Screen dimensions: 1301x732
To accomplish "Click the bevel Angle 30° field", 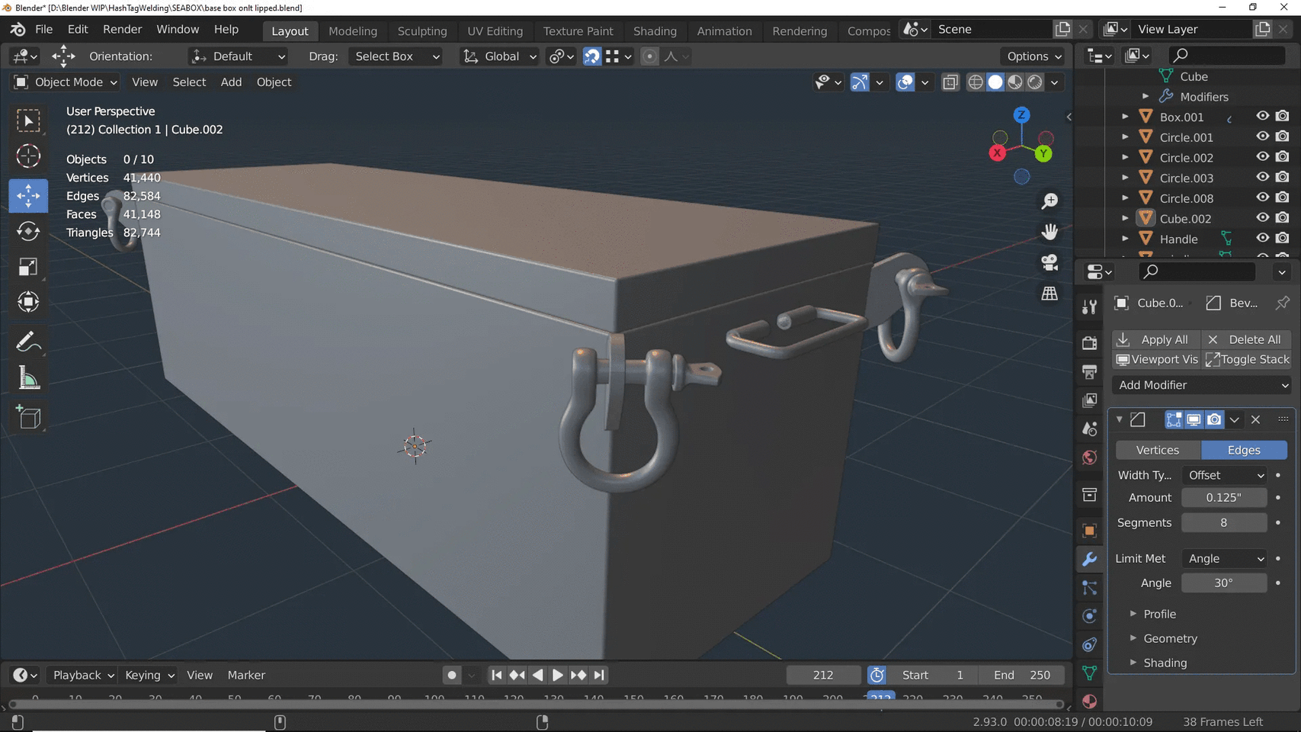I will (x=1224, y=583).
